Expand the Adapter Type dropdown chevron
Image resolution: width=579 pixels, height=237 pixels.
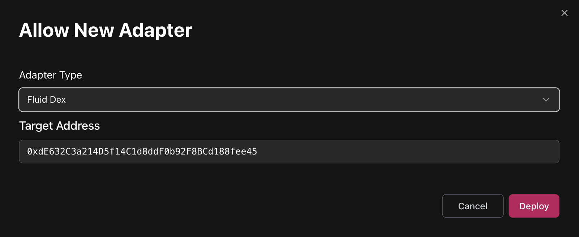[546, 100]
